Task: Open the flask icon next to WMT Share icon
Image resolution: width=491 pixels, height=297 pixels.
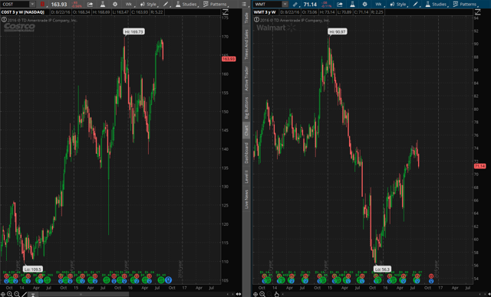Action: pos(352,4)
